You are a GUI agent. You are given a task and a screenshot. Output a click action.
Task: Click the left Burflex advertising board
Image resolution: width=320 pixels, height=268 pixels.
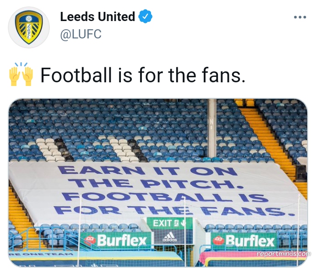116,240
